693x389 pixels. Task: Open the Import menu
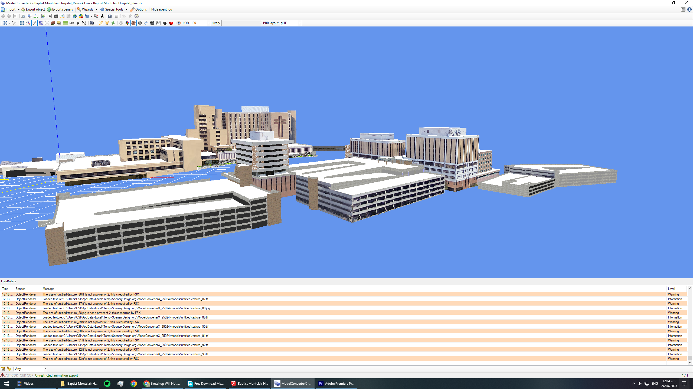coord(10,9)
